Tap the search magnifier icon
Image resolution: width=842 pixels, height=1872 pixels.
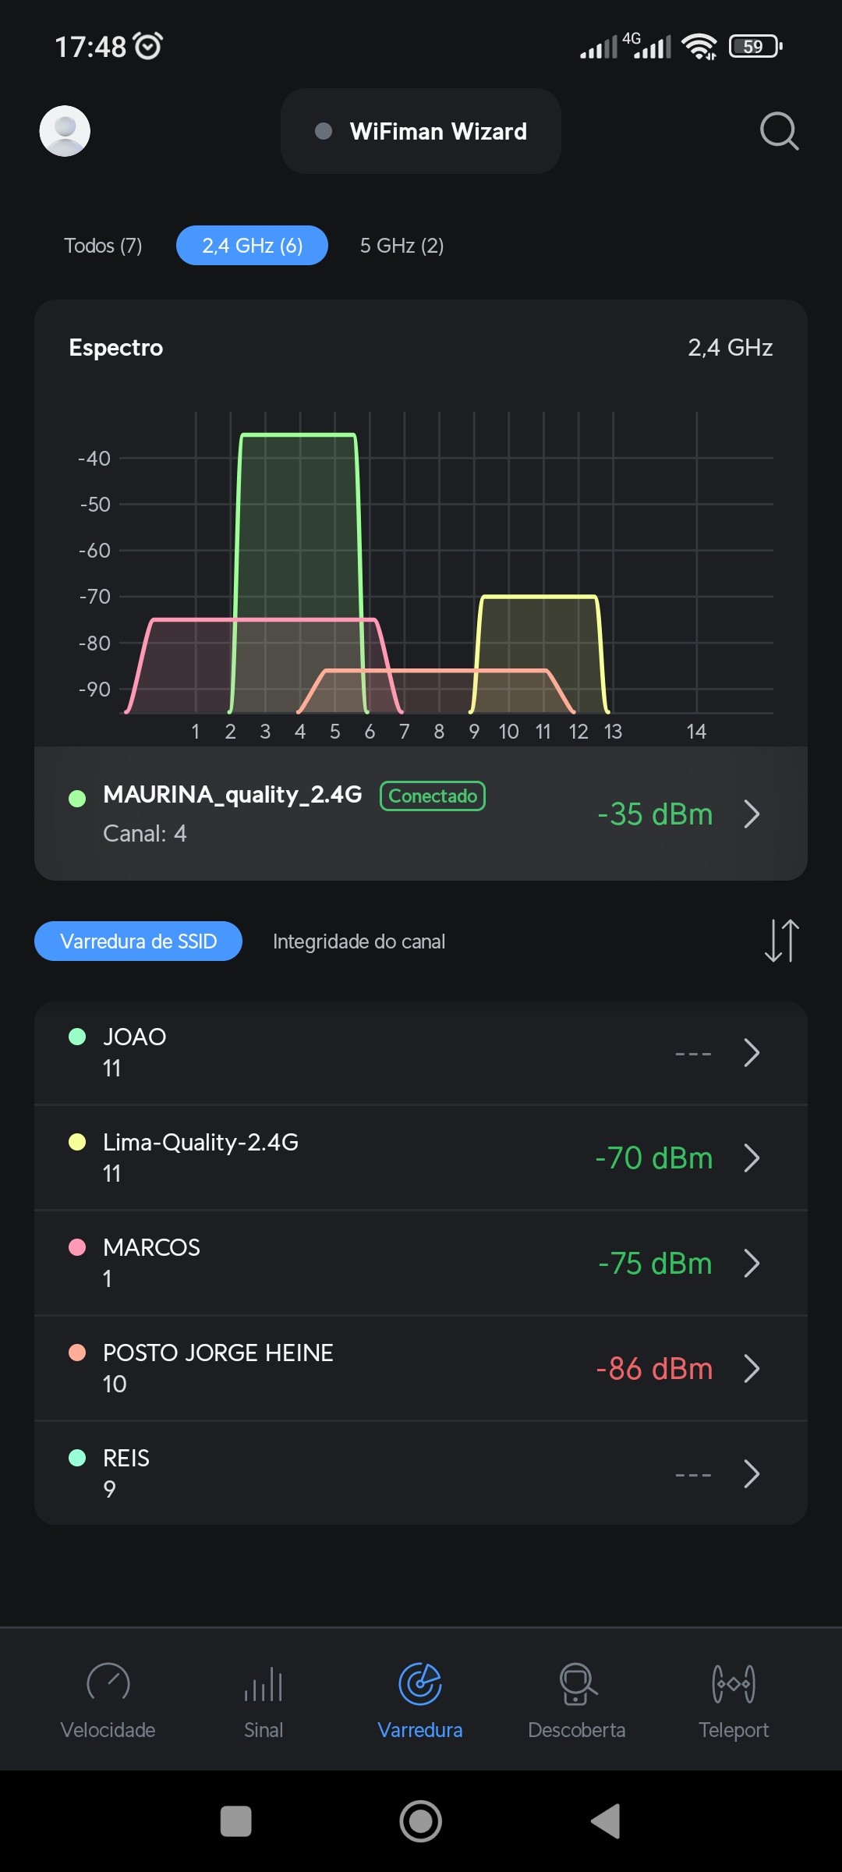tap(779, 131)
